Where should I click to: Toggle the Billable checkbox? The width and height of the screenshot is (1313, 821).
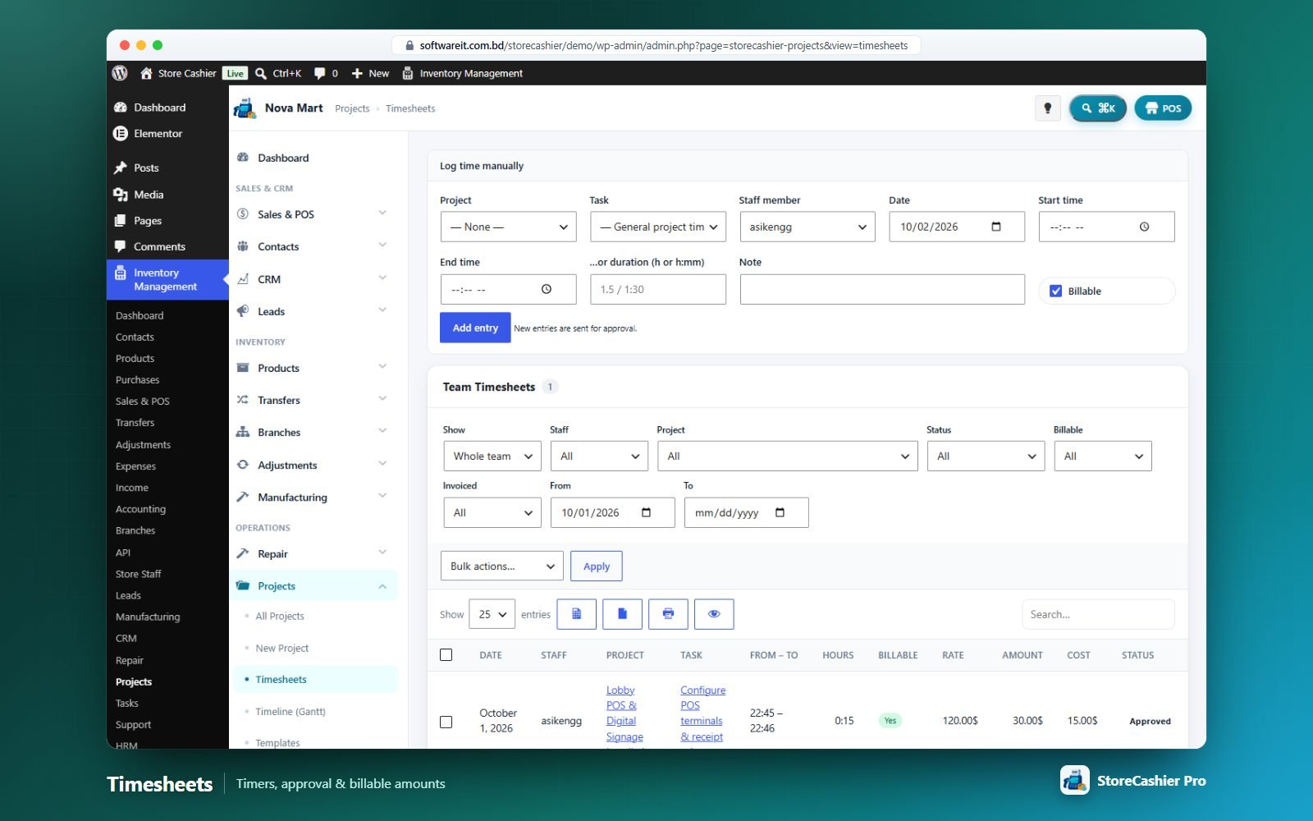pos(1056,291)
